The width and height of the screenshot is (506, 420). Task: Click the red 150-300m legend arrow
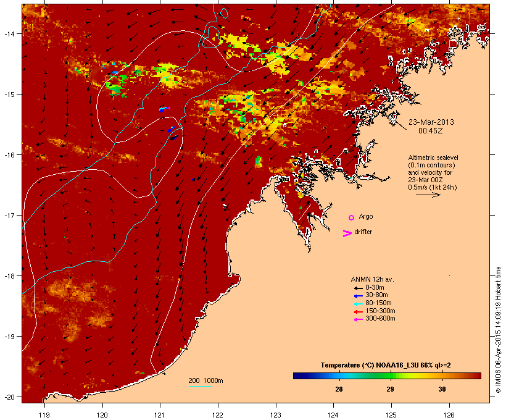point(358,312)
